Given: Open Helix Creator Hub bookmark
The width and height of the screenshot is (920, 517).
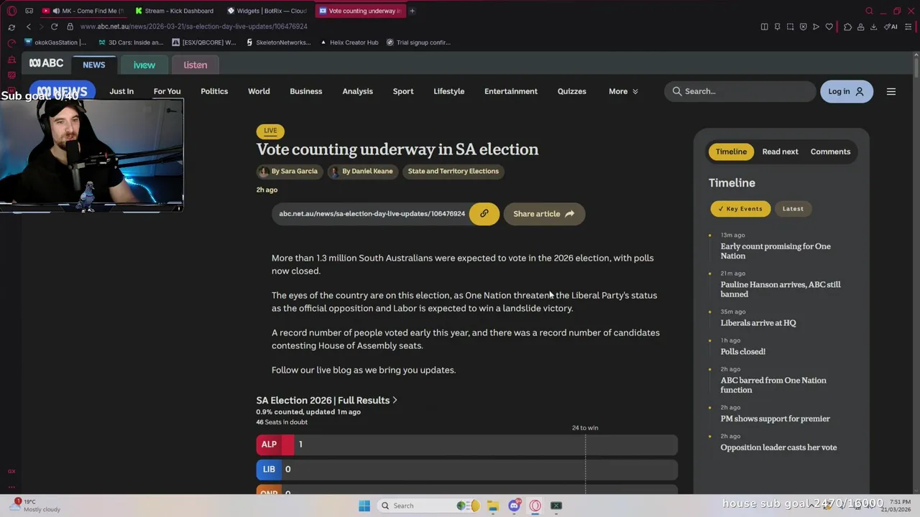Looking at the screenshot, I should [349, 42].
